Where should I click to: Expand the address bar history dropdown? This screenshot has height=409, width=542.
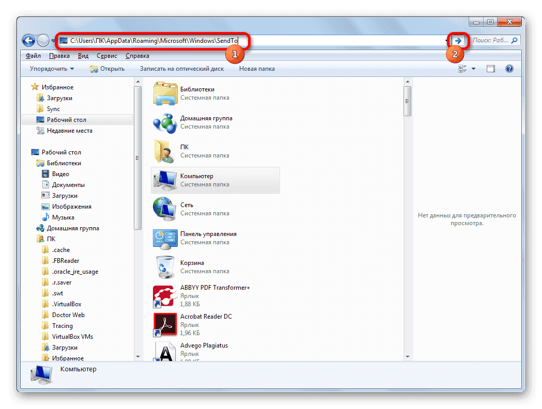(x=447, y=41)
